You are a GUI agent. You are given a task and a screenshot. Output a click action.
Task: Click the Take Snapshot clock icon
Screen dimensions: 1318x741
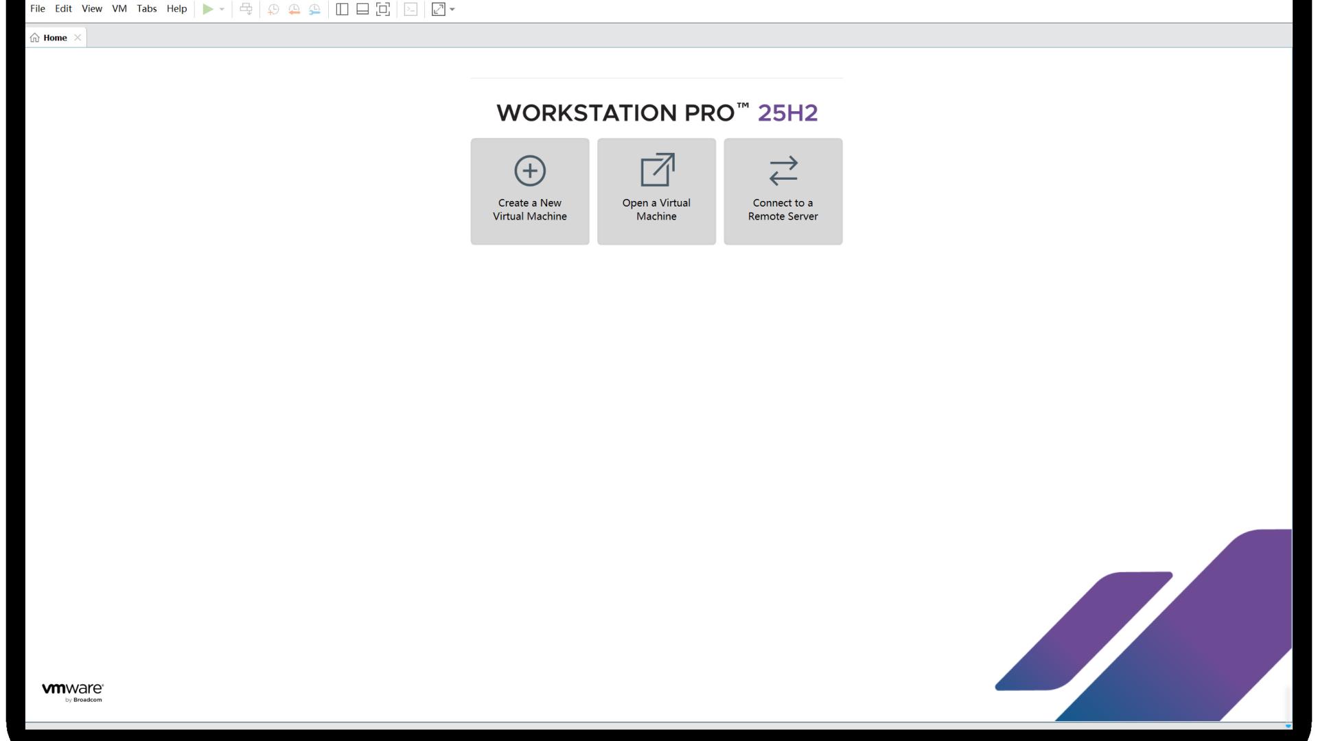[x=273, y=9]
